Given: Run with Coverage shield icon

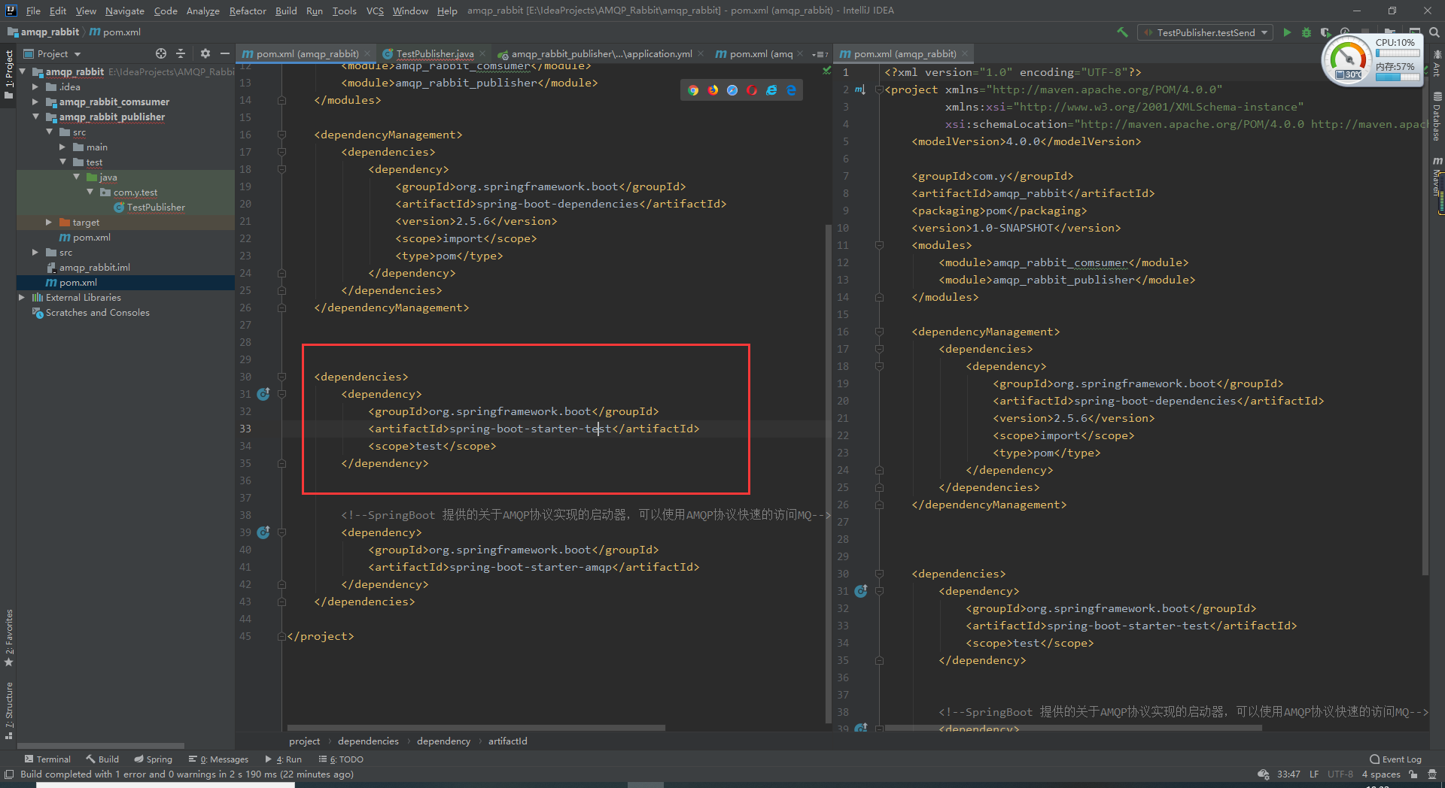Looking at the screenshot, I should tap(1325, 32).
